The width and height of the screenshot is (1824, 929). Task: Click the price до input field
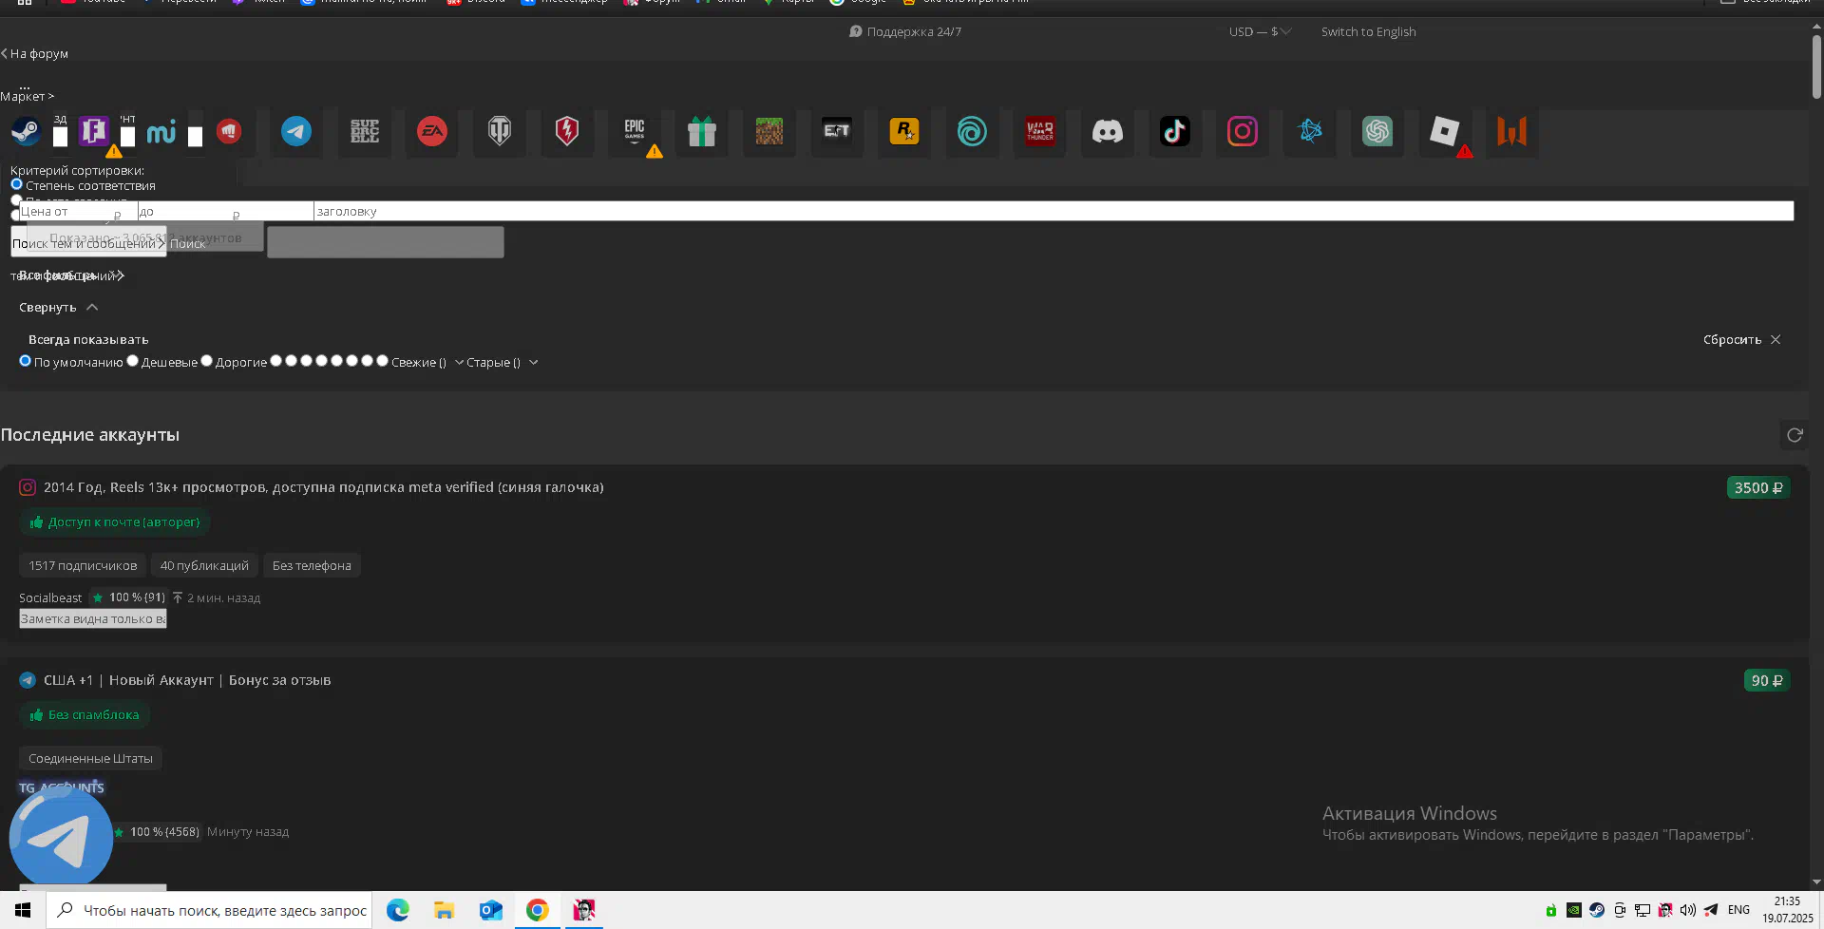225,211
